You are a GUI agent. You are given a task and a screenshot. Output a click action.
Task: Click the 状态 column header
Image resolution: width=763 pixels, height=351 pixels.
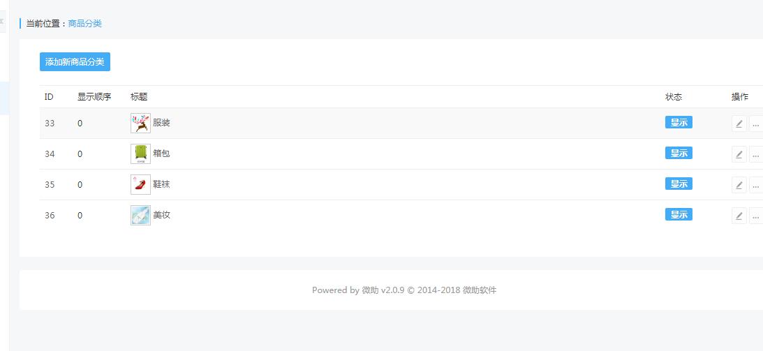[x=674, y=97]
